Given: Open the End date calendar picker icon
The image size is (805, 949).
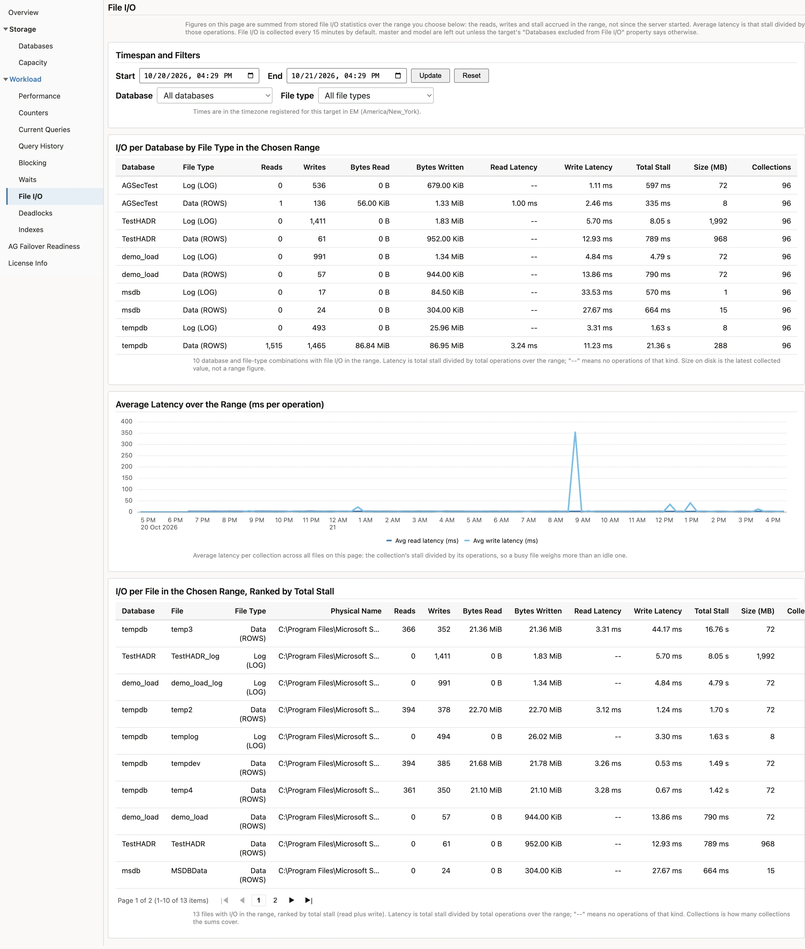Looking at the screenshot, I should click(x=398, y=76).
